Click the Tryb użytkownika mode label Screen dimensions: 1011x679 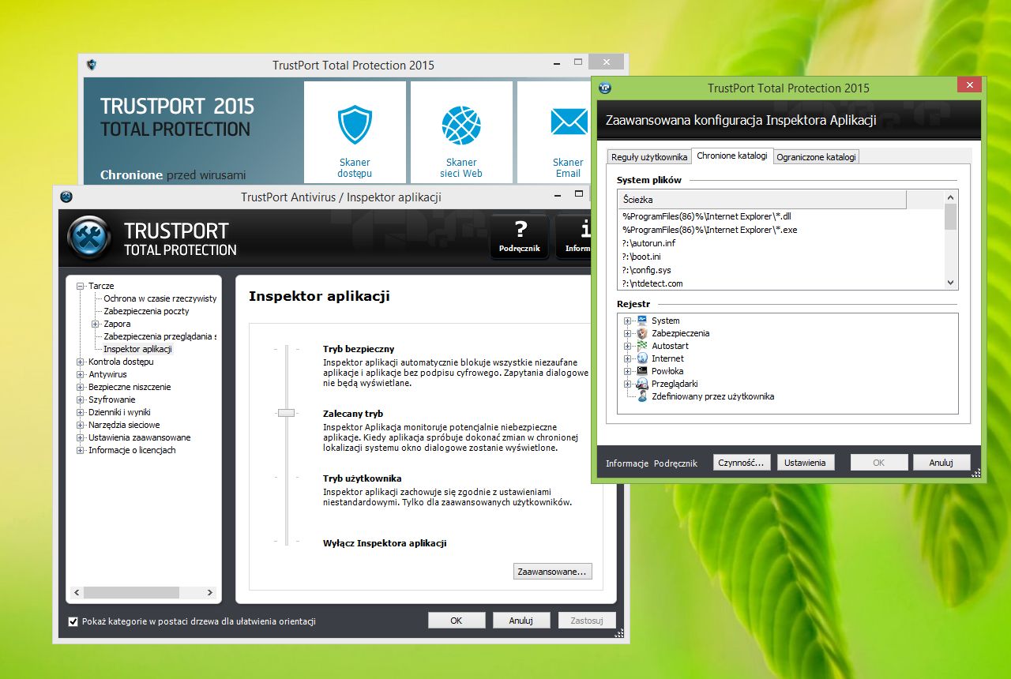point(363,478)
